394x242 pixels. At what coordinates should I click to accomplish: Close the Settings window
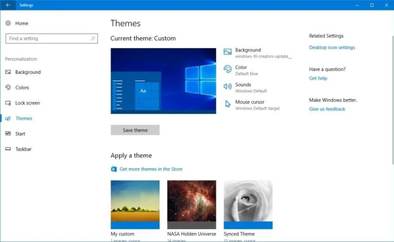coord(387,5)
